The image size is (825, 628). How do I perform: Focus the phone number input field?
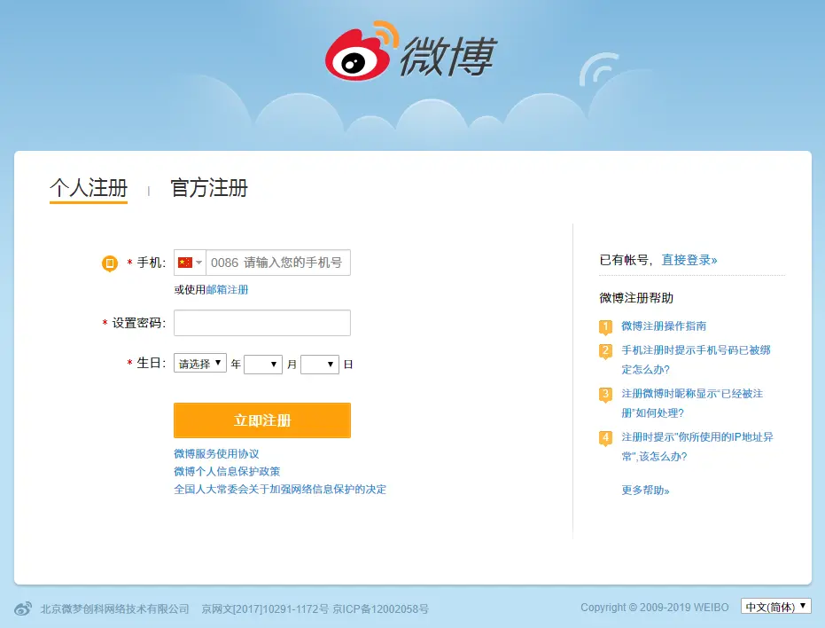(277, 263)
